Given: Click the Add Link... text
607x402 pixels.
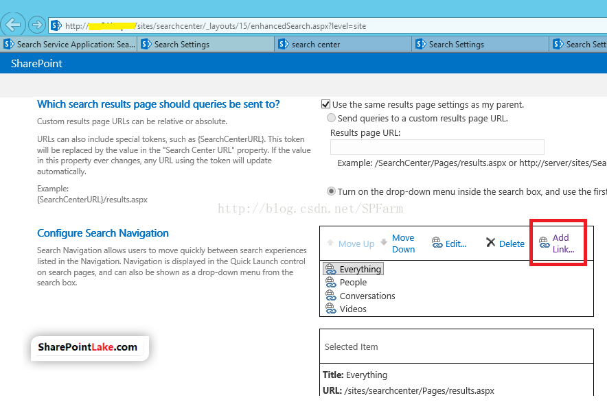Looking at the screenshot, I should 563,244.
